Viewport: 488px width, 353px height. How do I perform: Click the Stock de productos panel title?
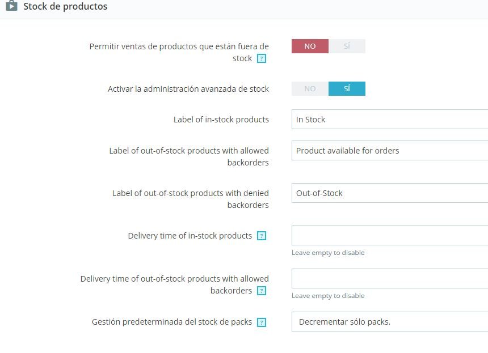click(65, 7)
